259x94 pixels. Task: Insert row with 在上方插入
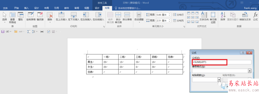(x=61, y=16)
